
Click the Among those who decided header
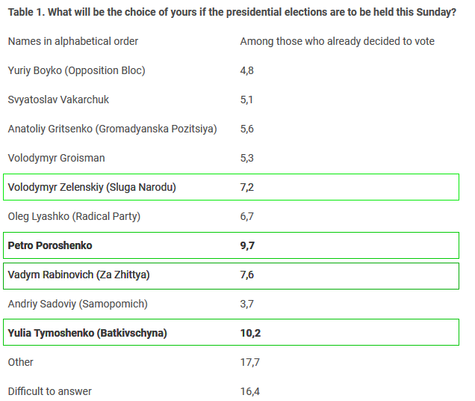pyautogui.click(x=337, y=41)
